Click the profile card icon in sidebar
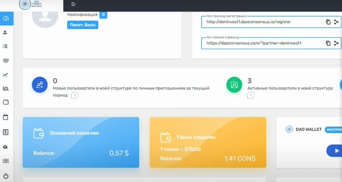The height and width of the screenshot is (182, 342). [x=6, y=132]
